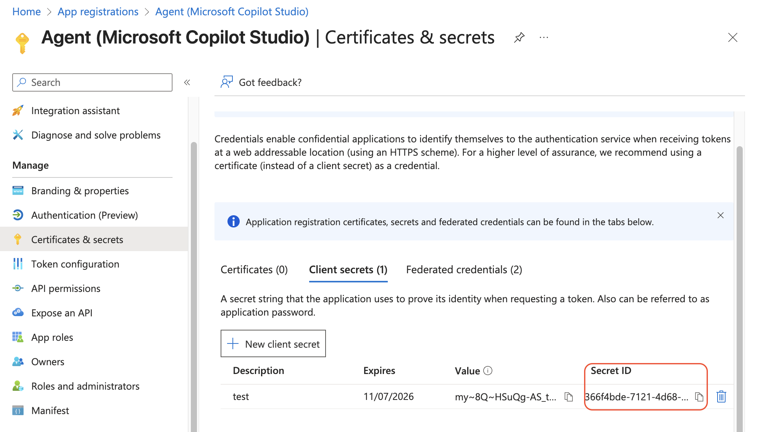Click the Got feedback icon
Image resolution: width=758 pixels, height=432 pixels.
[227, 82]
